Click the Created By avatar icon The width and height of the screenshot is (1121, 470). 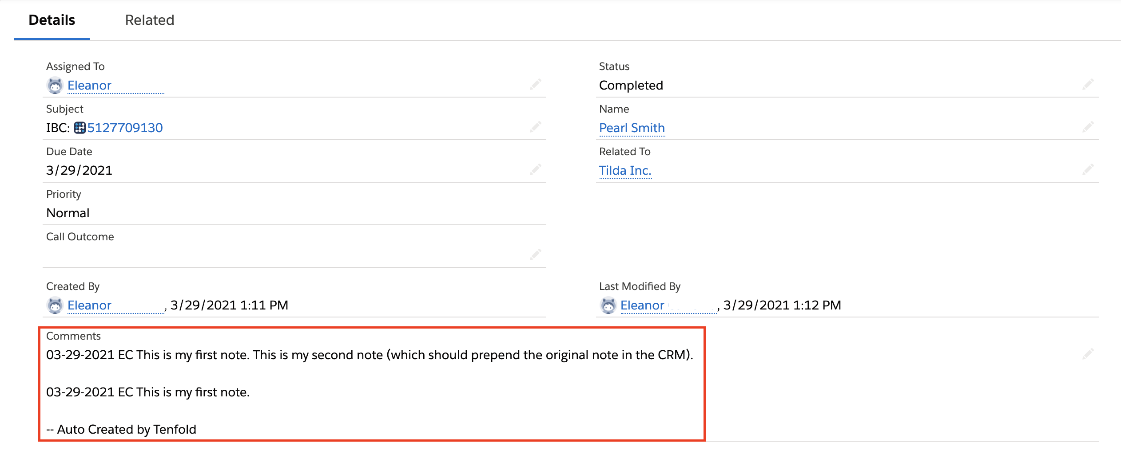pos(55,305)
